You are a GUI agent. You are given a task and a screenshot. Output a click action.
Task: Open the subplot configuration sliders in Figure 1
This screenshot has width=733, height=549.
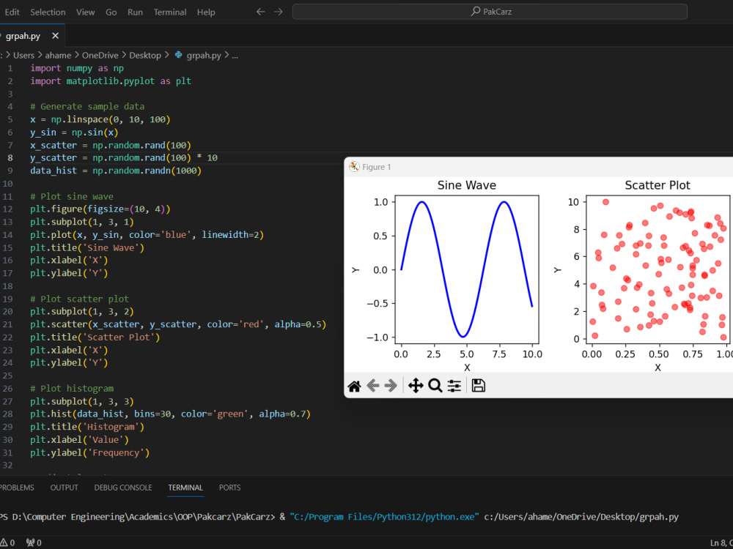(454, 385)
